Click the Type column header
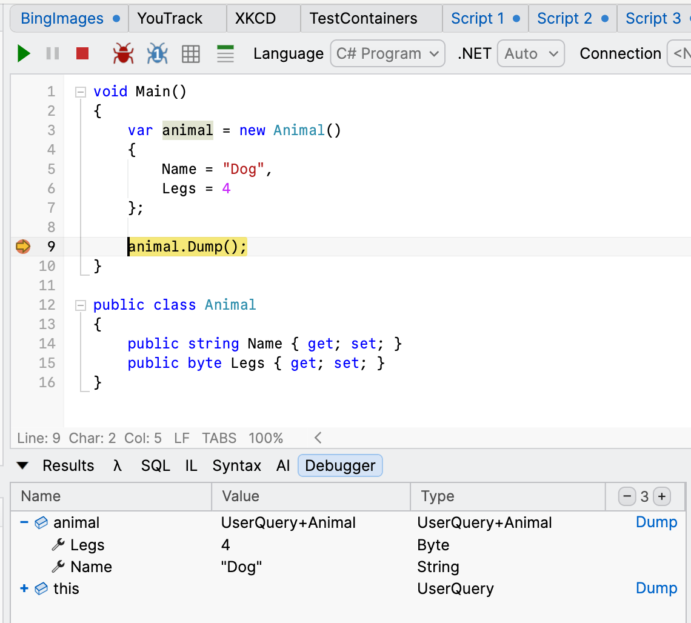Screen dimensions: 691x623 pyautogui.click(x=508, y=496)
